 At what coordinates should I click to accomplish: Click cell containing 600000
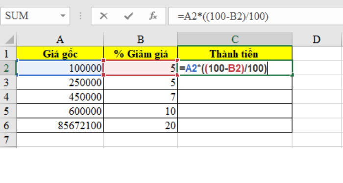point(60,111)
